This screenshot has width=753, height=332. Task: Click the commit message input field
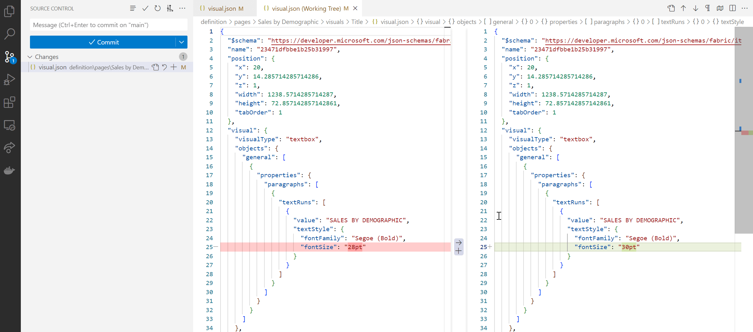(109, 25)
